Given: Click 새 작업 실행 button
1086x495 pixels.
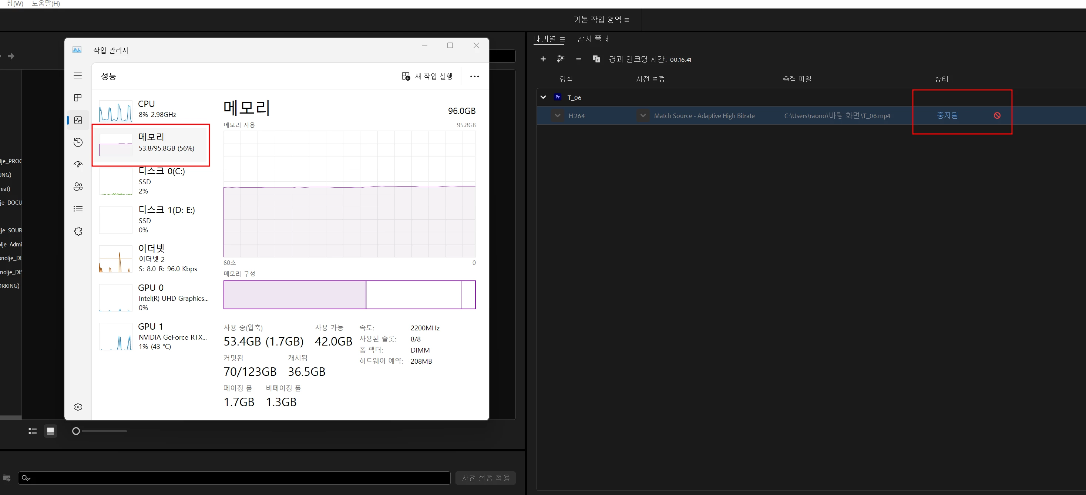Looking at the screenshot, I should coord(427,76).
